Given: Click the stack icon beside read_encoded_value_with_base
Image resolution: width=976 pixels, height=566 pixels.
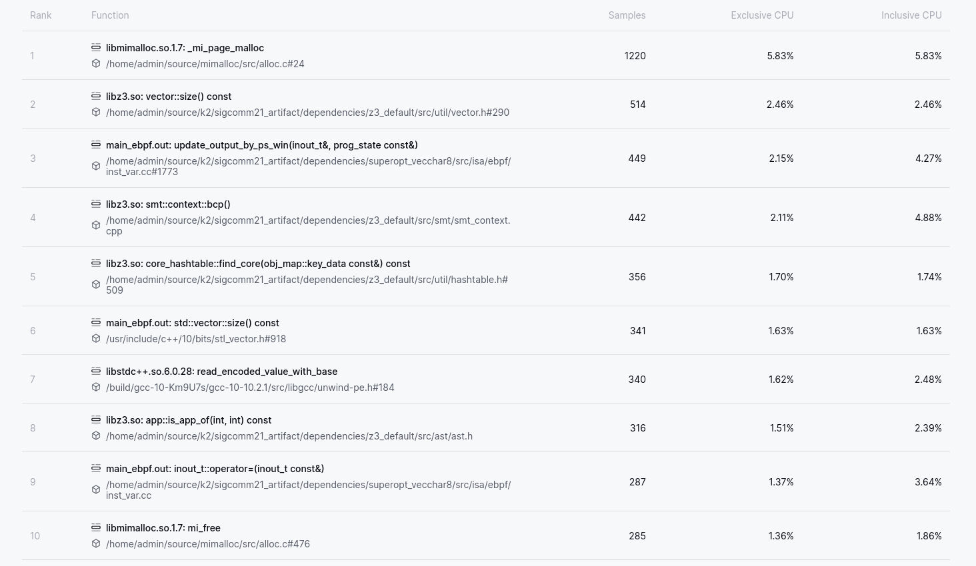Looking at the screenshot, I should [96, 371].
